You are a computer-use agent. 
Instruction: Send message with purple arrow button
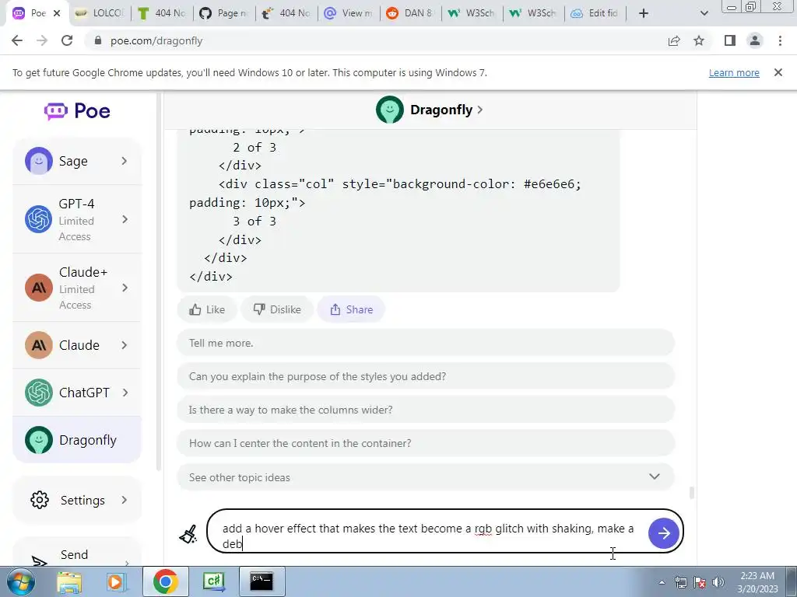(x=663, y=533)
